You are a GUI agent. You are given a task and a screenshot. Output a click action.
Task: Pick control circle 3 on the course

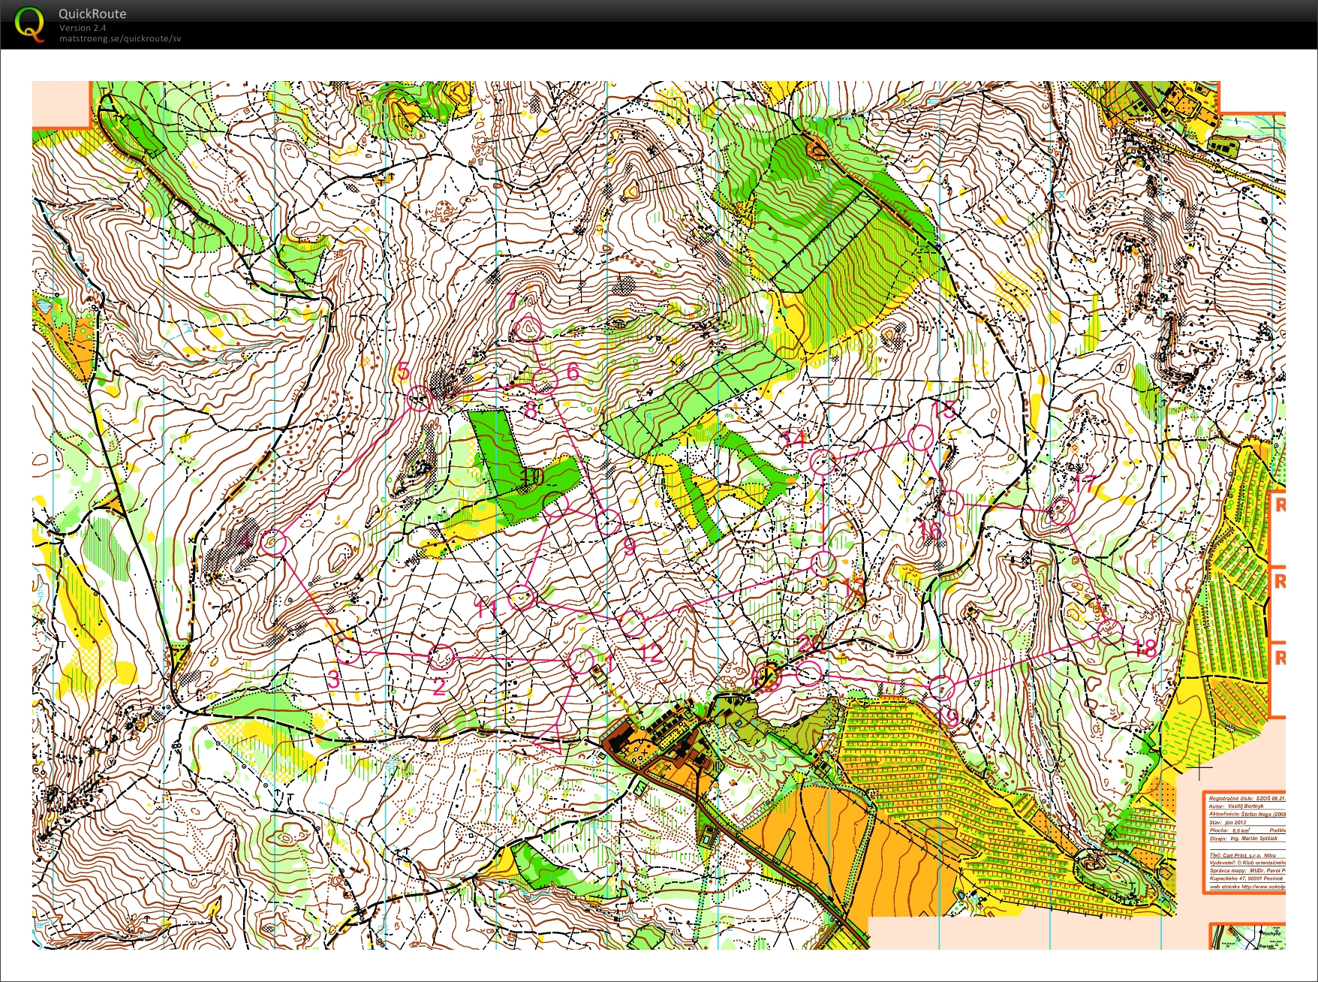point(347,651)
